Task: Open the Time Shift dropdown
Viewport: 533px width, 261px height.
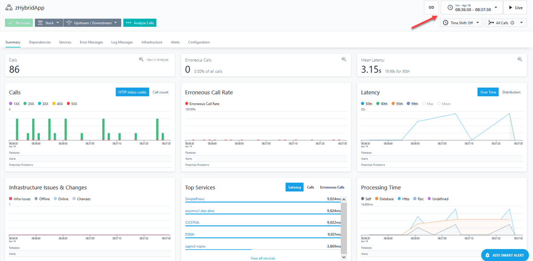Action: [x=461, y=23]
